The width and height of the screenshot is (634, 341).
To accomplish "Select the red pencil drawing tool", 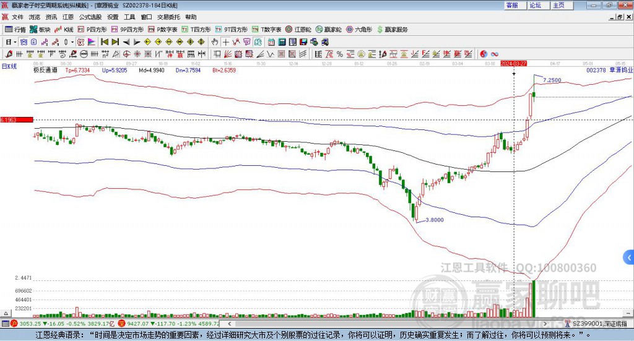I will 9,54.
